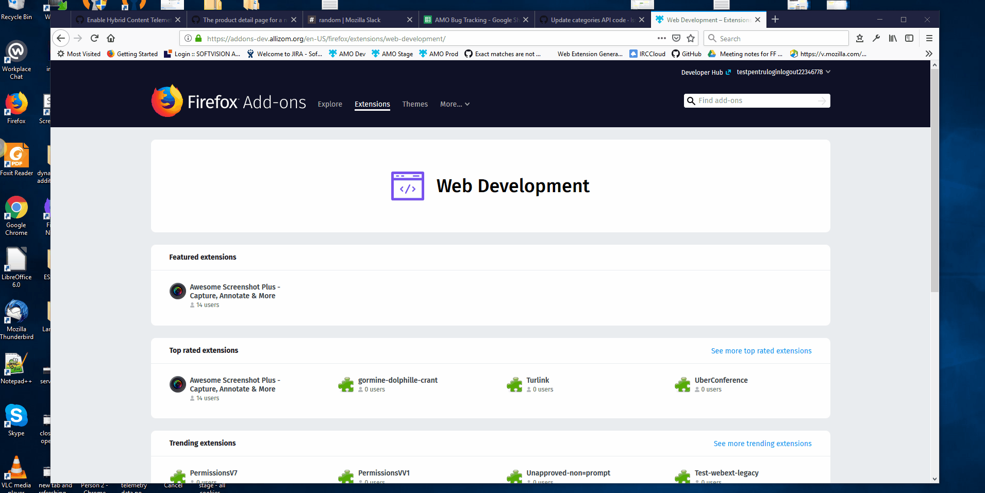Screen dimensions: 985x493
Task: Expand the More... navigation dropdown
Action: pos(455,104)
